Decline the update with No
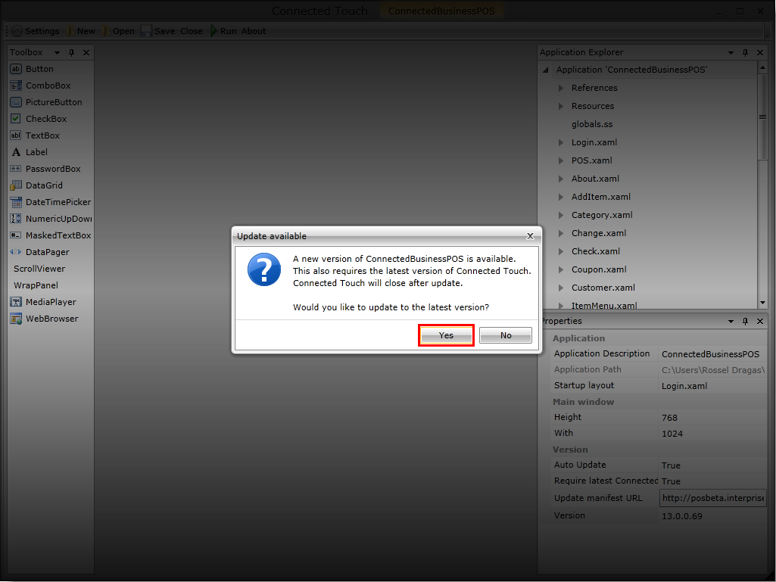 click(506, 335)
